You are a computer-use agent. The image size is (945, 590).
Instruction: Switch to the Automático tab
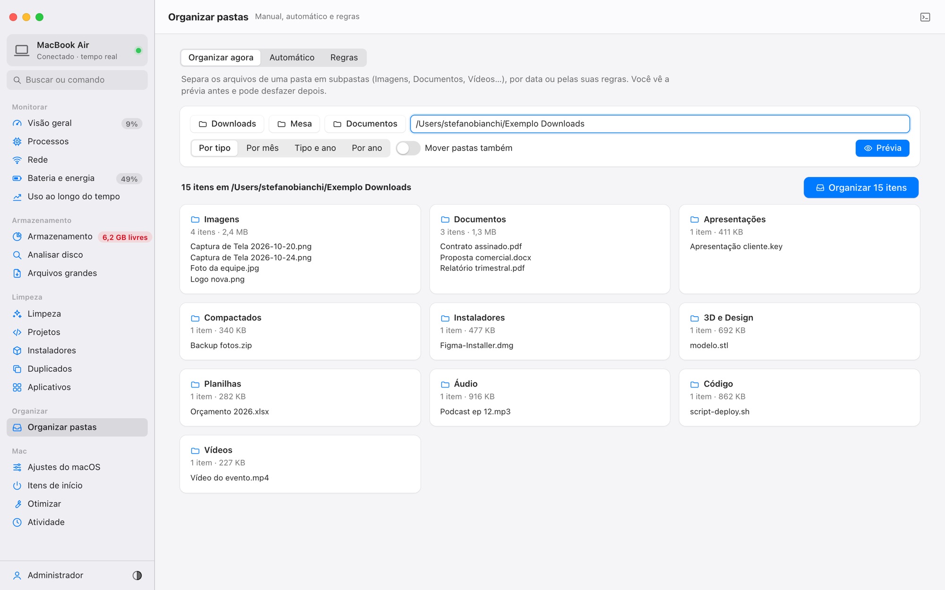(292, 58)
